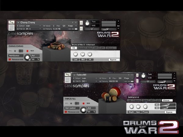Toggle Release note in Taikos All panel
183x137 pixels.
tap(66, 112)
